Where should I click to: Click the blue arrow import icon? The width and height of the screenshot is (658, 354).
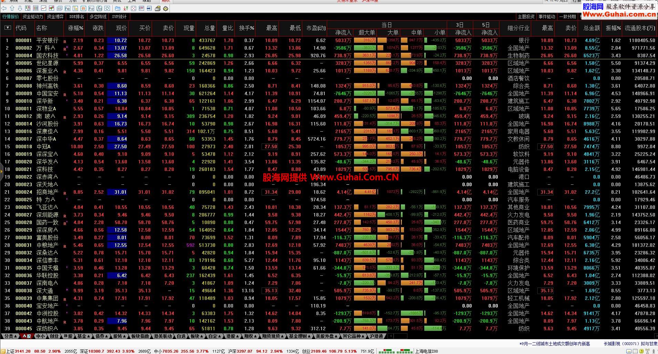pos(149,8)
